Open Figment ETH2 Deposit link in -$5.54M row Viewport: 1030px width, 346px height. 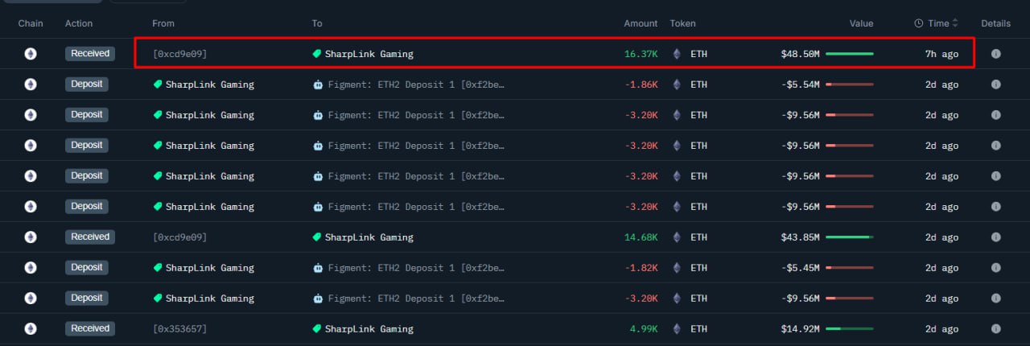click(x=416, y=84)
